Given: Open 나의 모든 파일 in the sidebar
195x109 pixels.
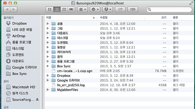Looking at the screenshot, I should [19, 29].
